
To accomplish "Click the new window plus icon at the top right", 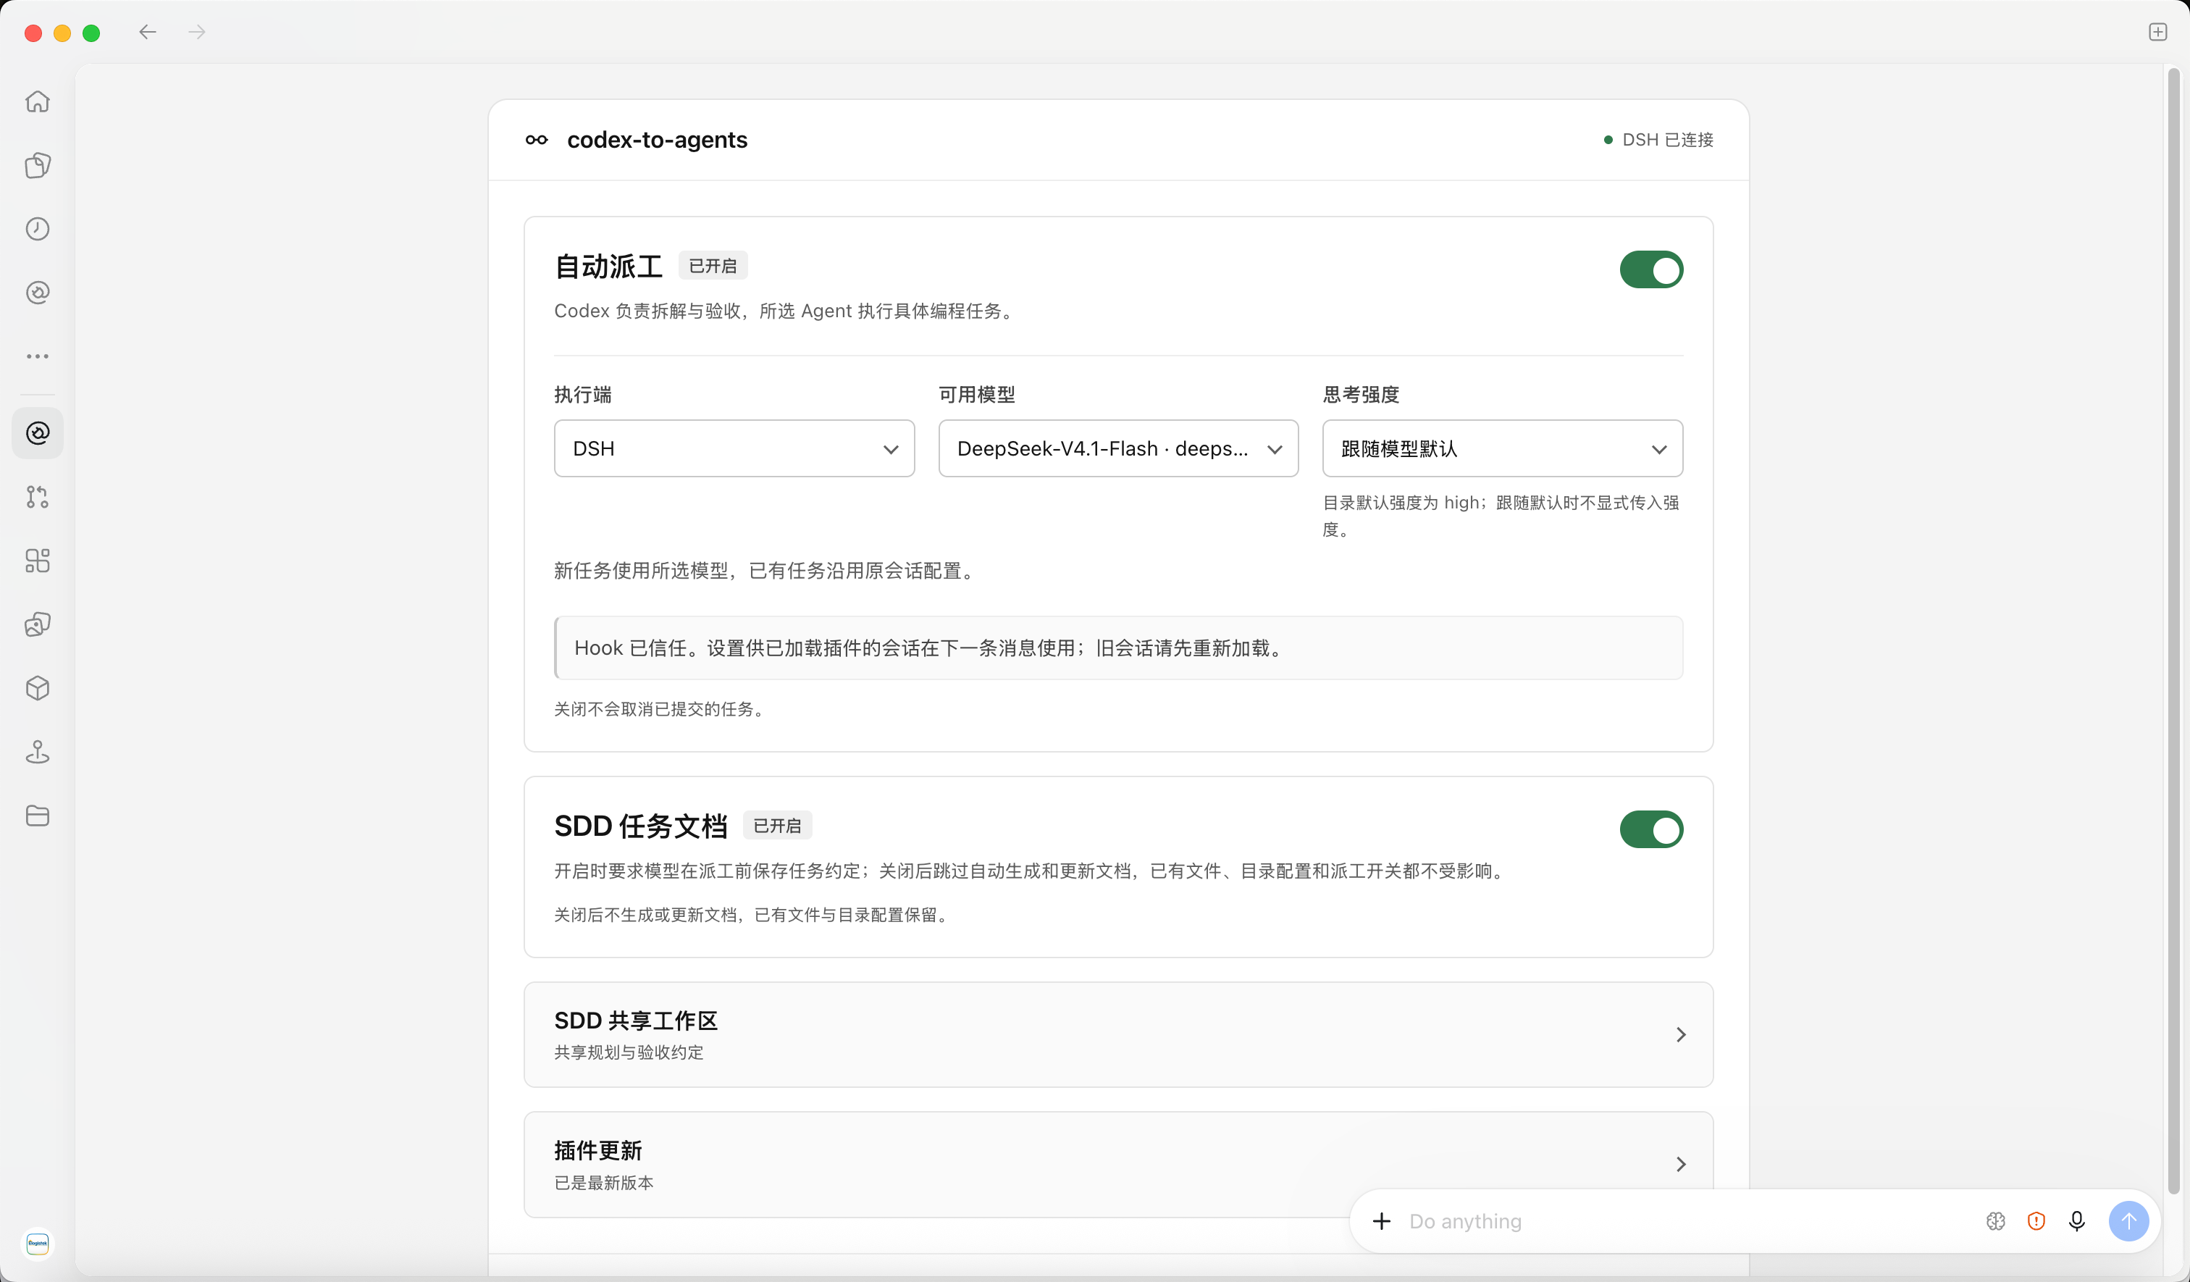I will 2158,32.
